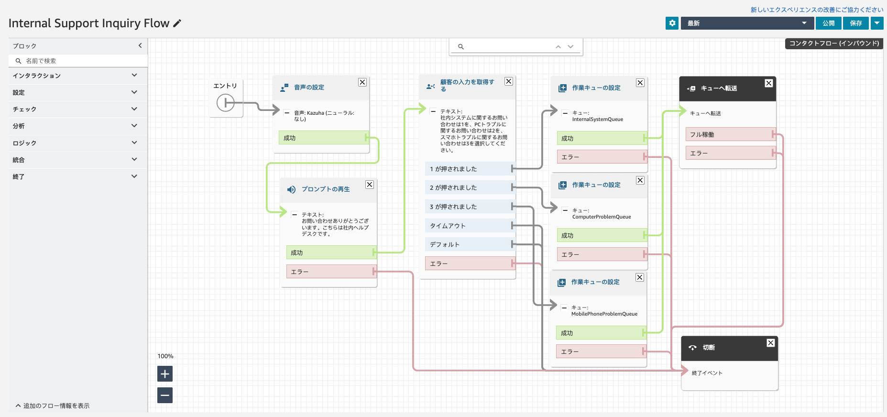Viewport: 887px width, 417px height.
Task: Collapse プロンプトの再生 text with minus
Action: click(x=295, y=215)
